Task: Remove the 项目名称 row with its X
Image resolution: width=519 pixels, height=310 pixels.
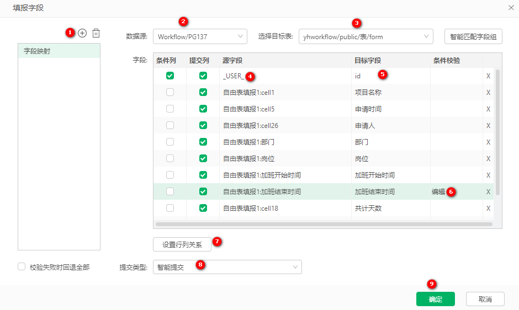Action: (x=488, y=93)
